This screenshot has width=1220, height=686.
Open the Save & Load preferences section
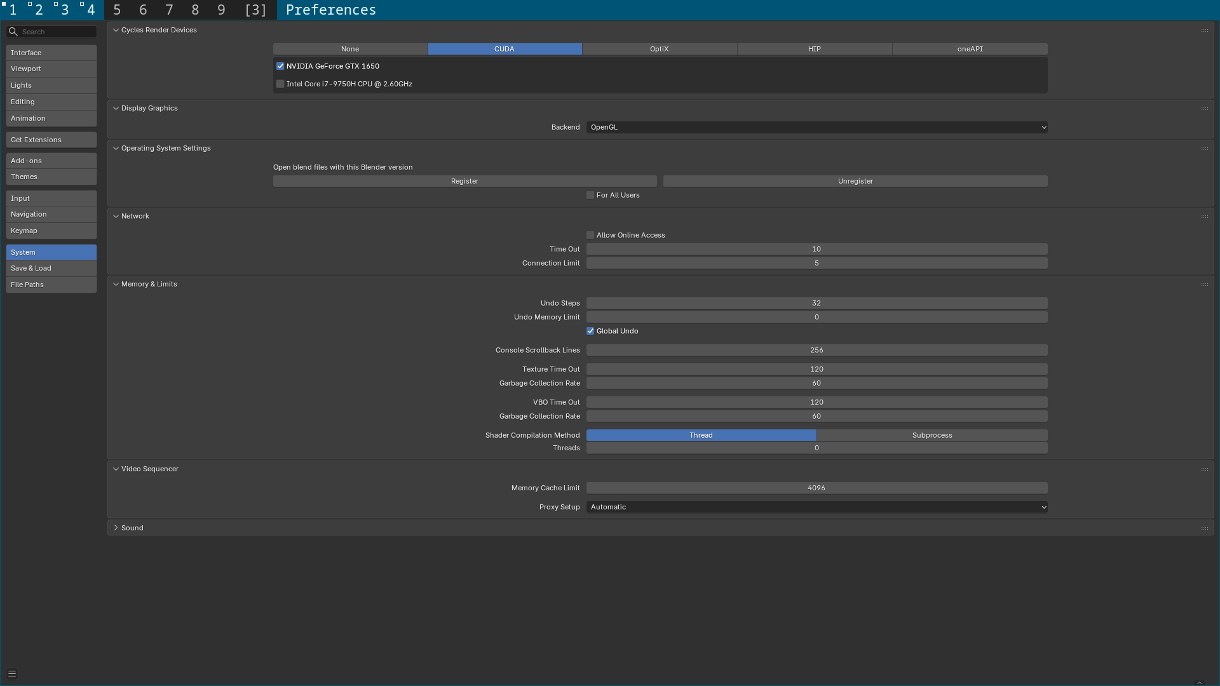point(51,268)
